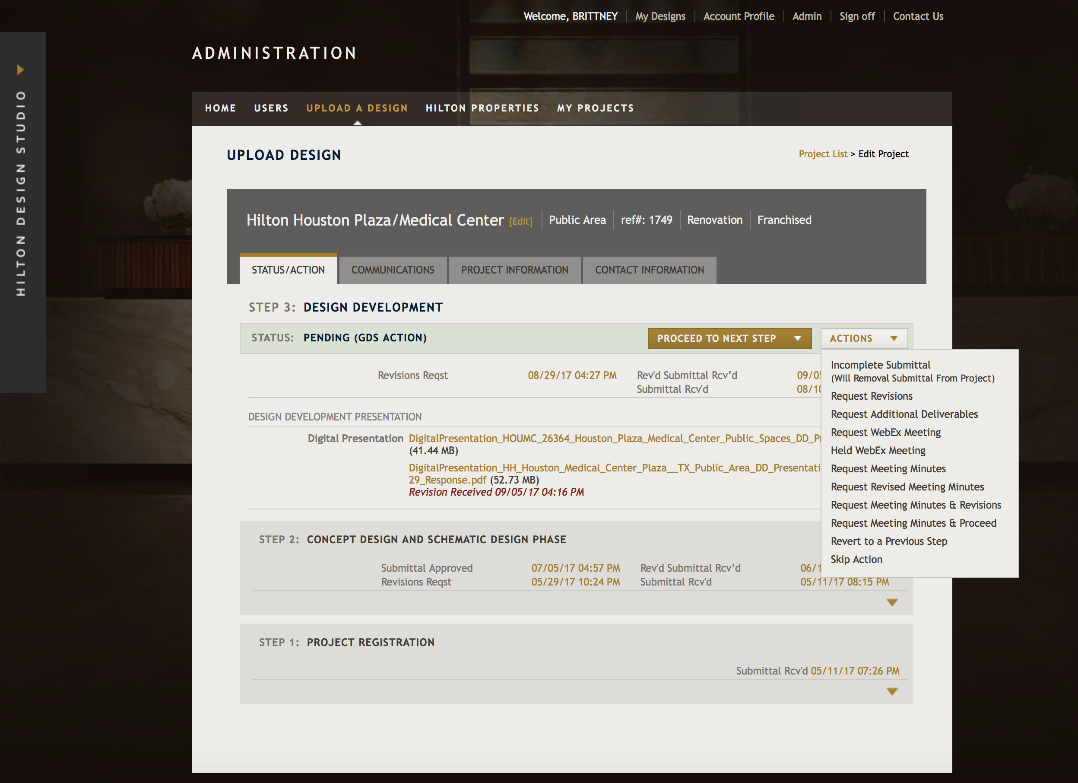1078x783 pixels.
Task: Select Request Revised Meeting Minutes action
Action: 907,487
